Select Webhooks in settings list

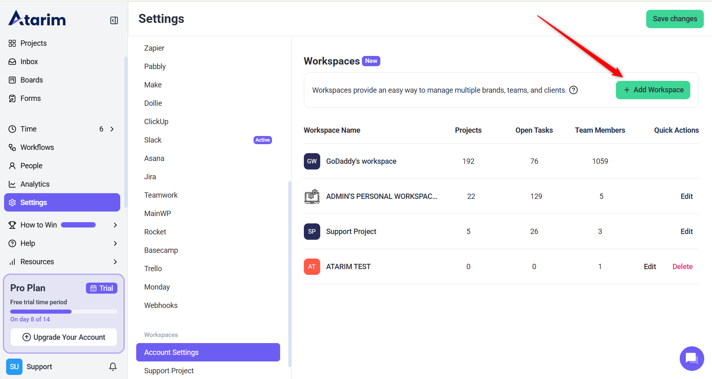click(x=161, y=305)
